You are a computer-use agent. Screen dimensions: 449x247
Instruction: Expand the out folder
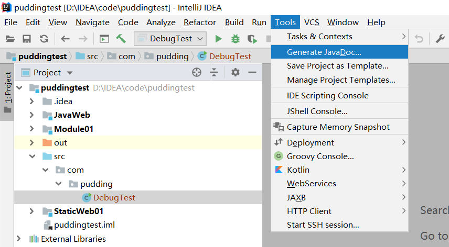coord(32,142)
